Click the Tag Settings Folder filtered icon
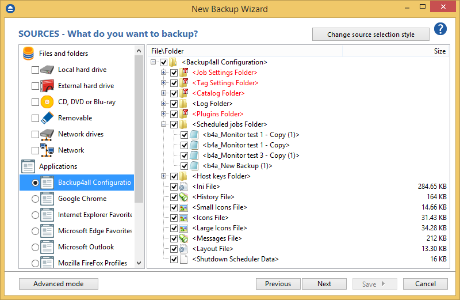 coord(183,82)
